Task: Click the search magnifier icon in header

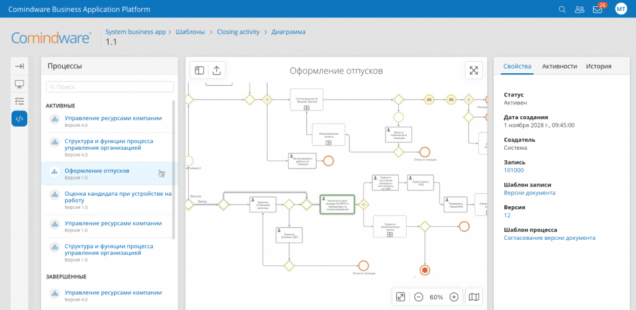Action: [562, 9]
